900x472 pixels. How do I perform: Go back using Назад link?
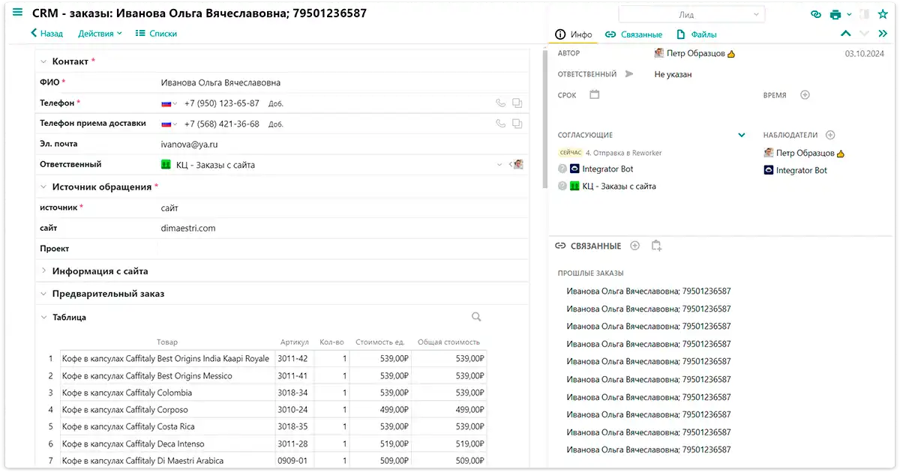[x=46, y=34]
